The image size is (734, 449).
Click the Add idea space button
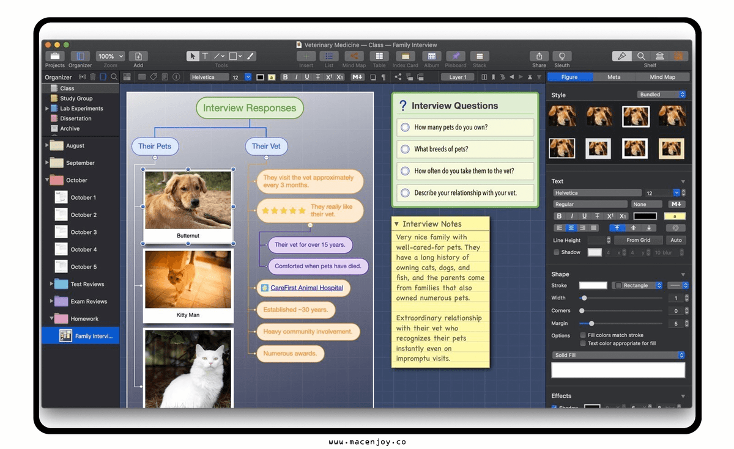point(138,56)
